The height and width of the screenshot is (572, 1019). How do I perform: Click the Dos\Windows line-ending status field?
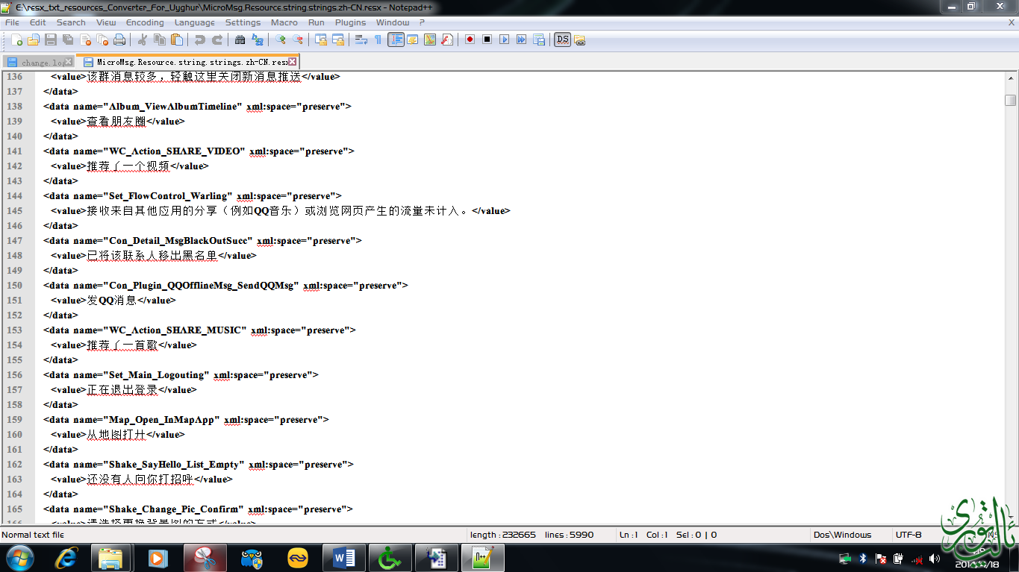850,535
